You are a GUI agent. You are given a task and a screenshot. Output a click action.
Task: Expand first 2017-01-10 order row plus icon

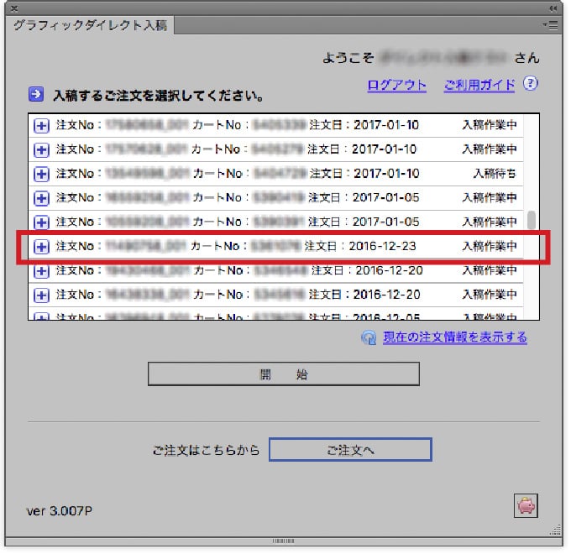click(41, 126)
